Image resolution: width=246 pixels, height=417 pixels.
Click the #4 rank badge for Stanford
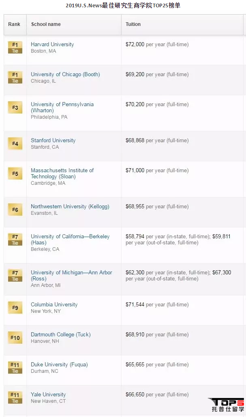[15, 143]
